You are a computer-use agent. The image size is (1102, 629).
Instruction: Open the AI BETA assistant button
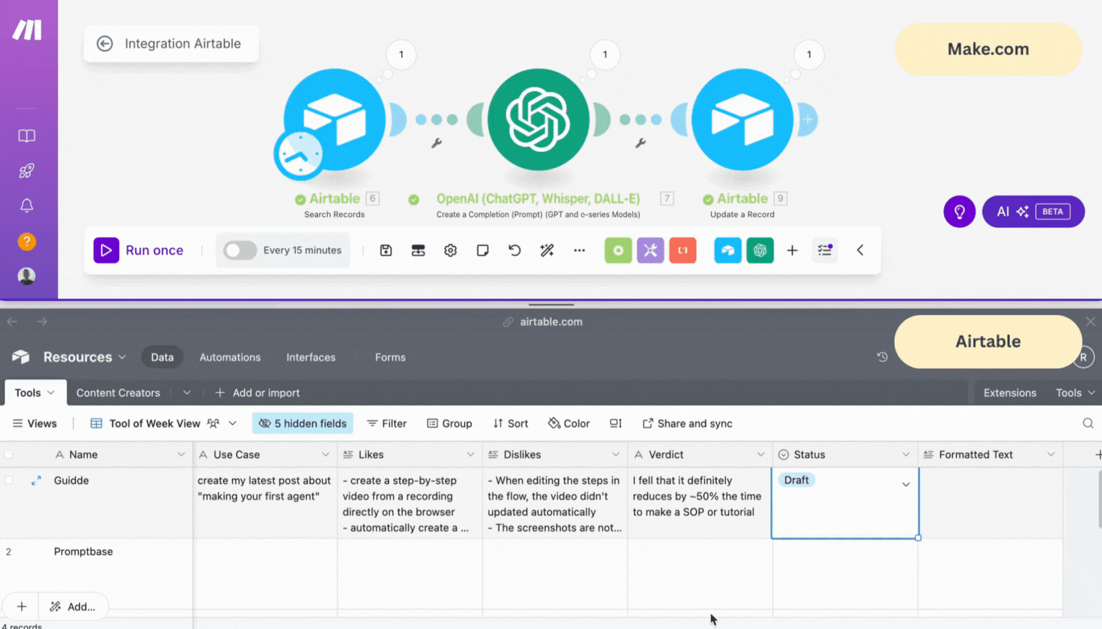tap(1033, 212)
